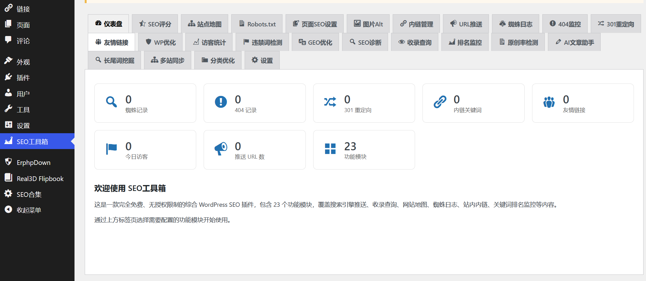
Task: Open the 原创率检测 tab
Action: [x=518, y=42]
